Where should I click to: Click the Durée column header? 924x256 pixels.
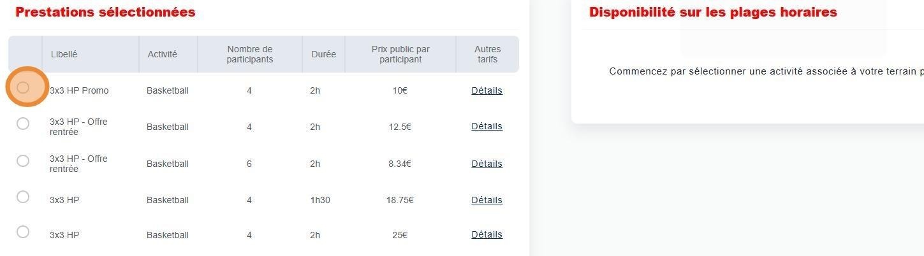click(323, 54)
